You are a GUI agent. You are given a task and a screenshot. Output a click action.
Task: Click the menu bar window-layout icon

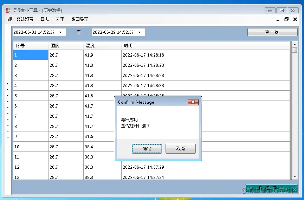click(10, 19)
